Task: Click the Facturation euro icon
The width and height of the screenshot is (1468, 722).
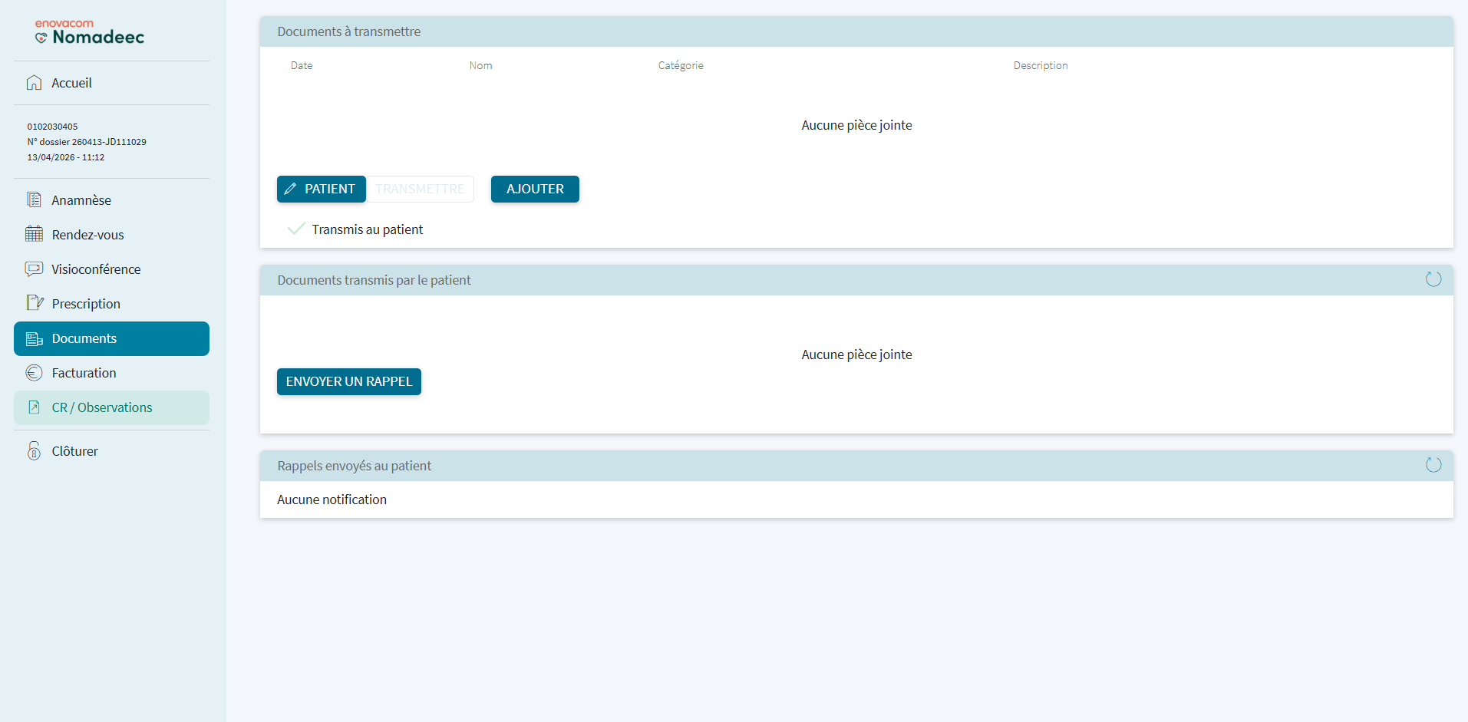Action: click(x=34, y=373)
